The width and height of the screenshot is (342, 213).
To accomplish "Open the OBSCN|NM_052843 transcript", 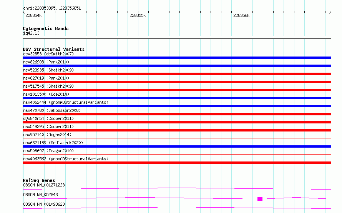I will (40, 195).
